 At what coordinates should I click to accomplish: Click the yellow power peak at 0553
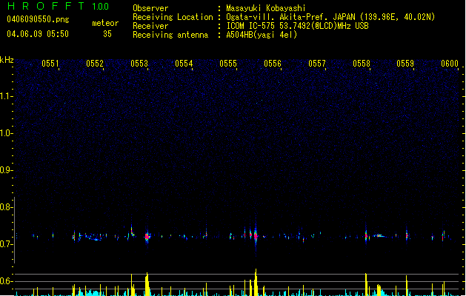[x=147, y=284]
